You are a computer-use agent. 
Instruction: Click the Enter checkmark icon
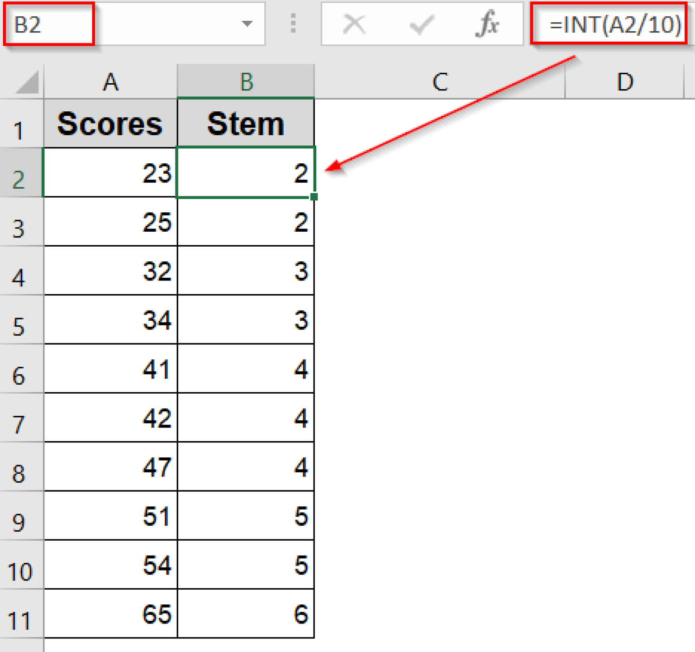pyautogui.click(x=421, y=25)
